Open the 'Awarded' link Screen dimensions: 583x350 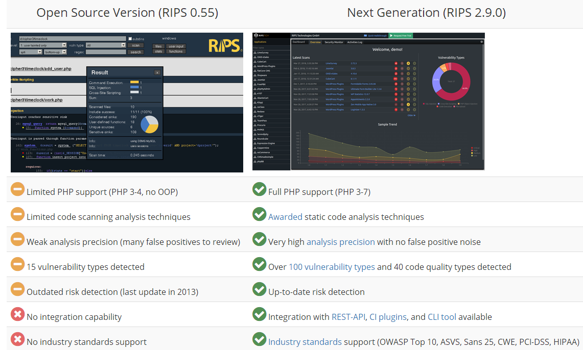pyautogui.click(x=285, y=217)
